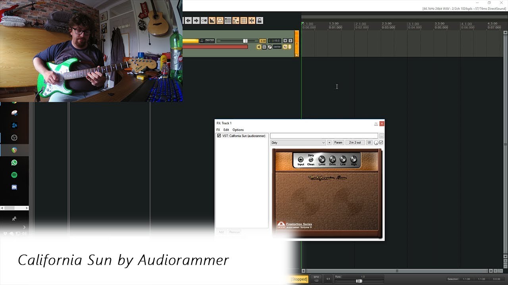This screenshot has height=285, width=508.
Task: Click the wet/dry mix knob
Action: pyautogui.click(x=376, y=142)
